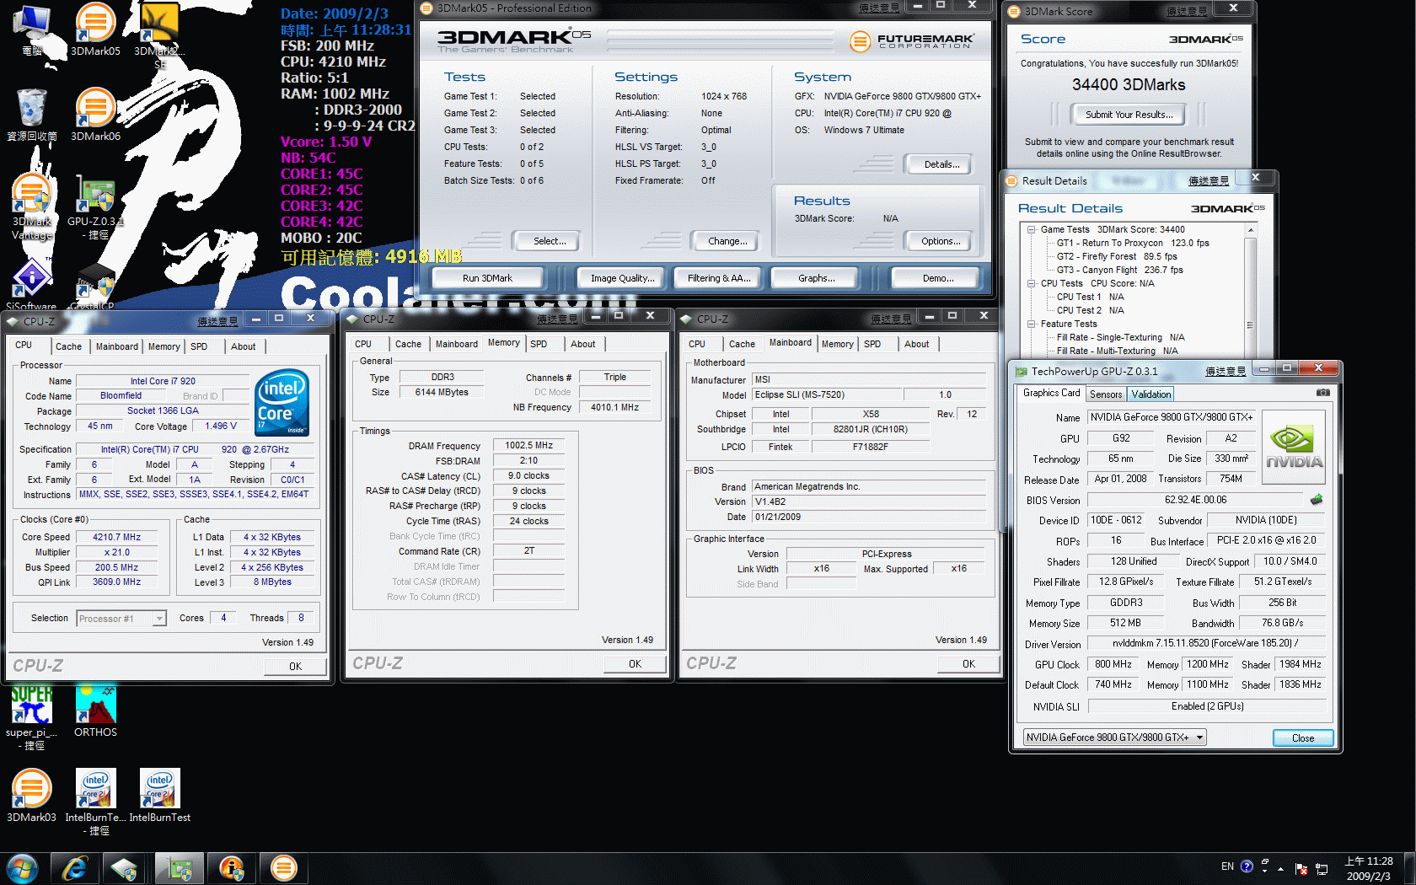
Task: Launch the ORTHOS desktop shortcut
Action: click(95, 711)
